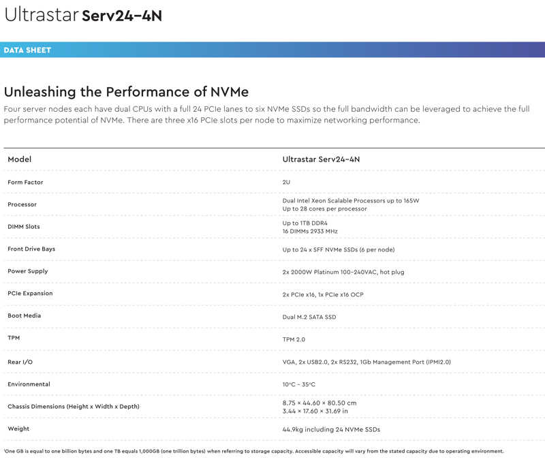
Task: Select the 'Boot Media' row label
Action: pos(25,315)
